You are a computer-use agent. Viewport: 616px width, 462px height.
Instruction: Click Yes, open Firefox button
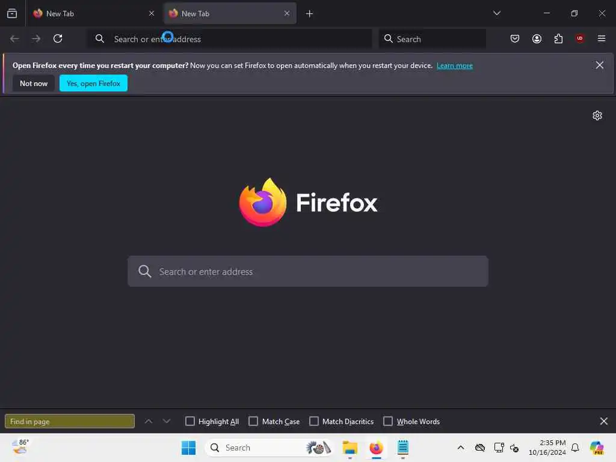pyautogui.click(x=93, y=83)
